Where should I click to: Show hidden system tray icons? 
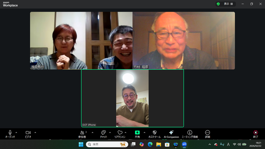coord(210,144)
